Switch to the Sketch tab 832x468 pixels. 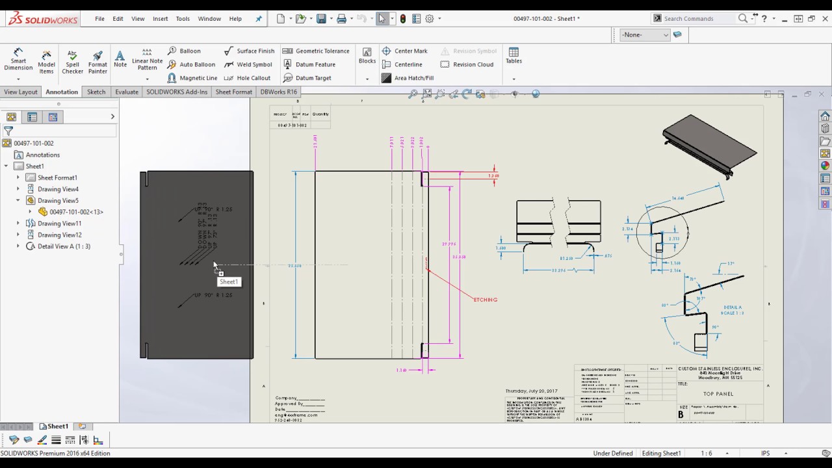(96, 92)
